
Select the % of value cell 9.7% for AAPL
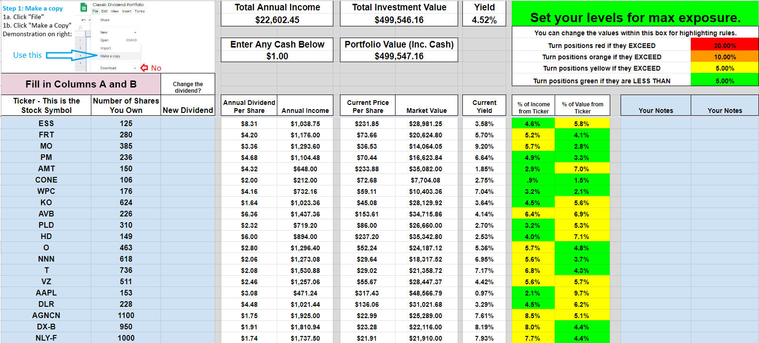coord(582,293)
